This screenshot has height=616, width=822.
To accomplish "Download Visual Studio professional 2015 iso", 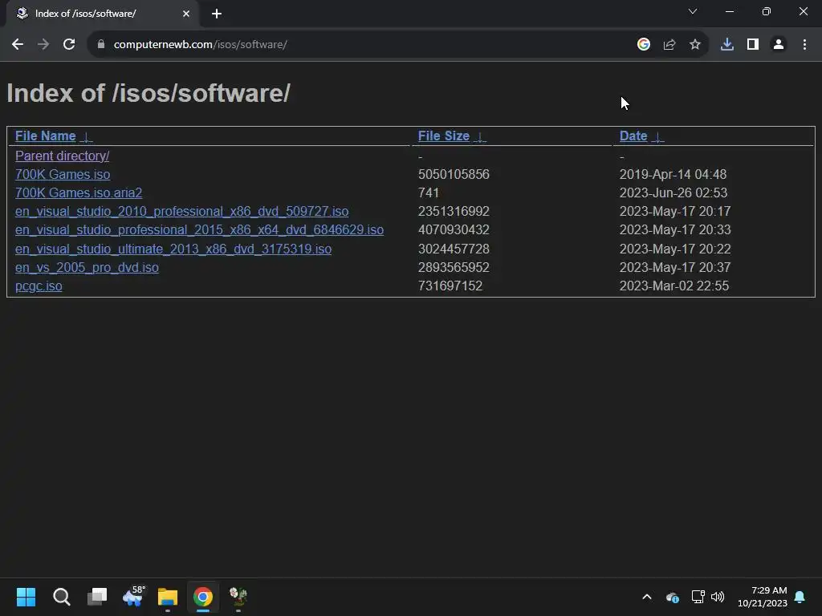I will (x=199, y=230).
